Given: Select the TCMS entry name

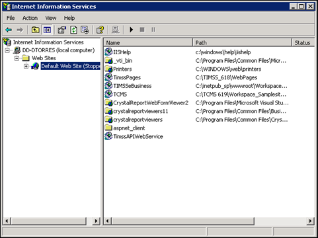Looking at the screenshot, I should click(x=120, y=95).
